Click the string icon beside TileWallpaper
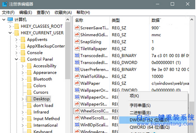 (x=77, y=48)
